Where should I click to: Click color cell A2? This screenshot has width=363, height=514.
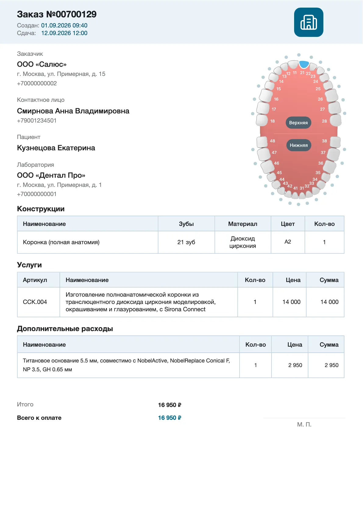[288, 242]
